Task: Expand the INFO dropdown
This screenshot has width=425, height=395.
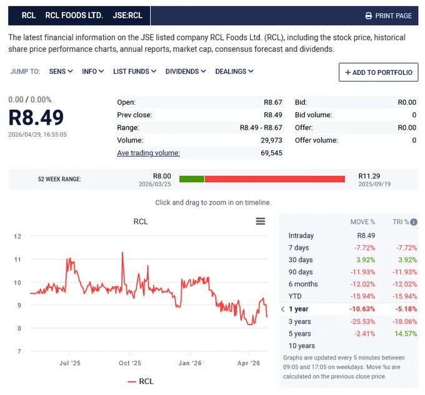Action: point(92,71)
